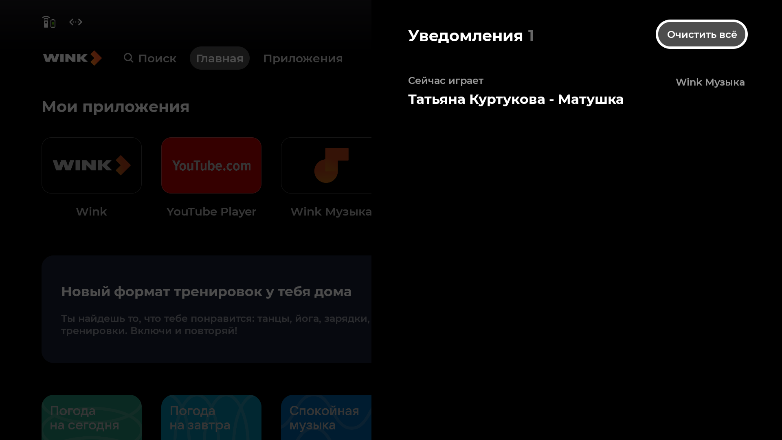Open the Новый формат тренировок banner
This screenshot has height=440, width=782.
click(206, 309)
